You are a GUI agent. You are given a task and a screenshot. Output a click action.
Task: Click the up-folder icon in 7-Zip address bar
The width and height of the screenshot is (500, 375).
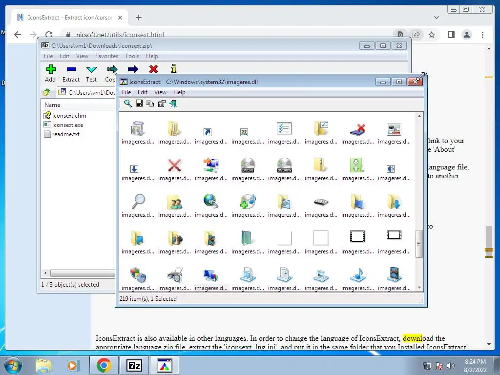point(46,92)
